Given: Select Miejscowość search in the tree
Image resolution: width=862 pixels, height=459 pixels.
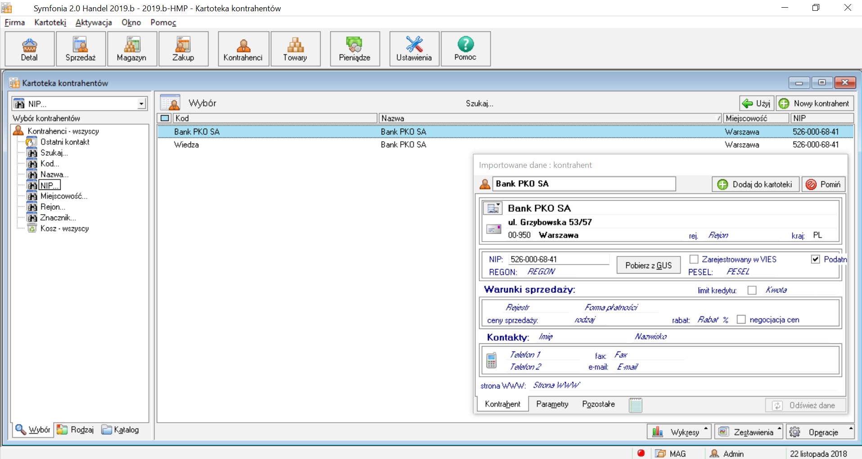Looking at the screenshot, I should (64, 196).
